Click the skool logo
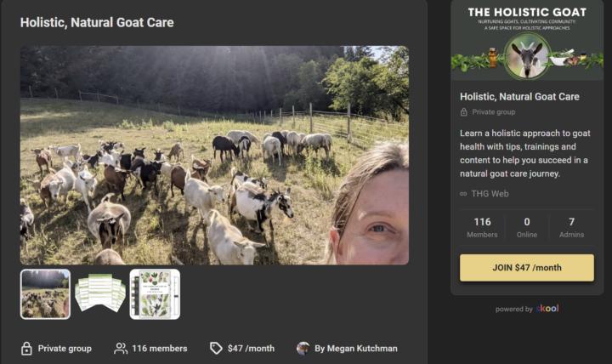 point(547,309)
